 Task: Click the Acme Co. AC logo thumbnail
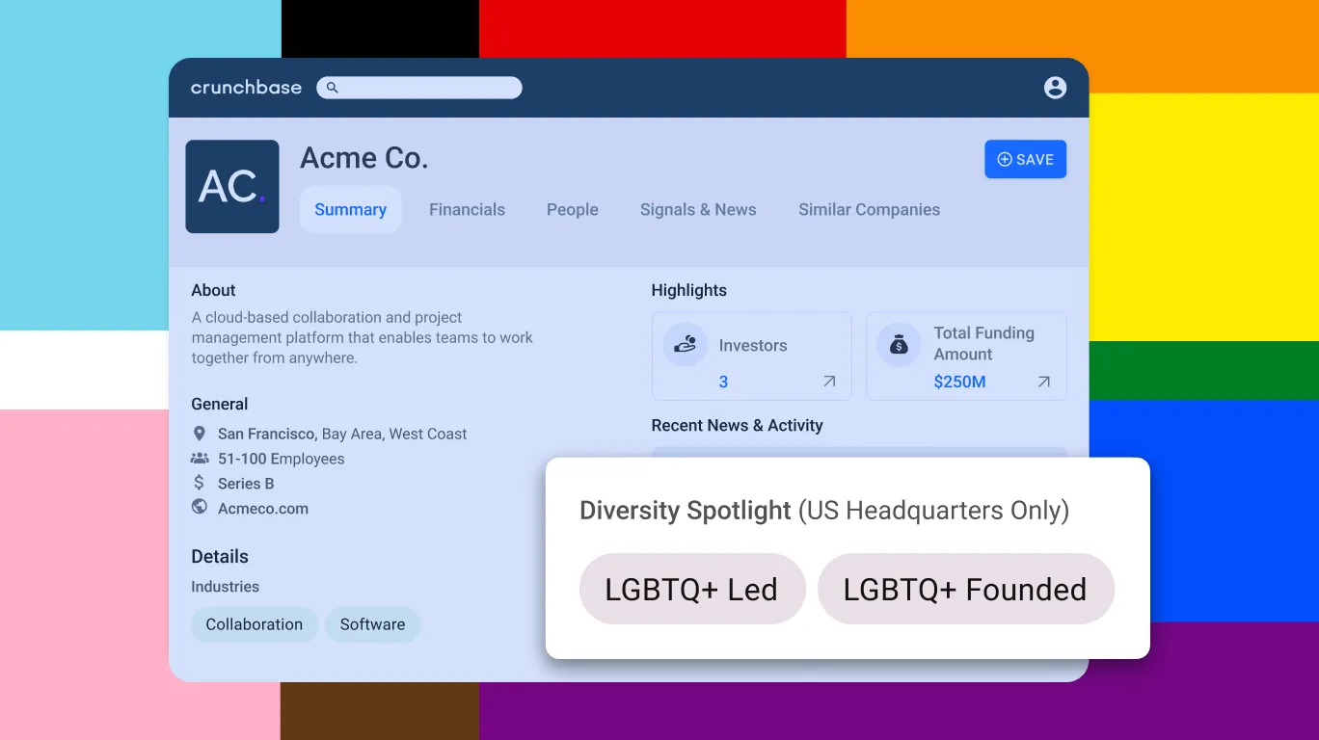232,187
